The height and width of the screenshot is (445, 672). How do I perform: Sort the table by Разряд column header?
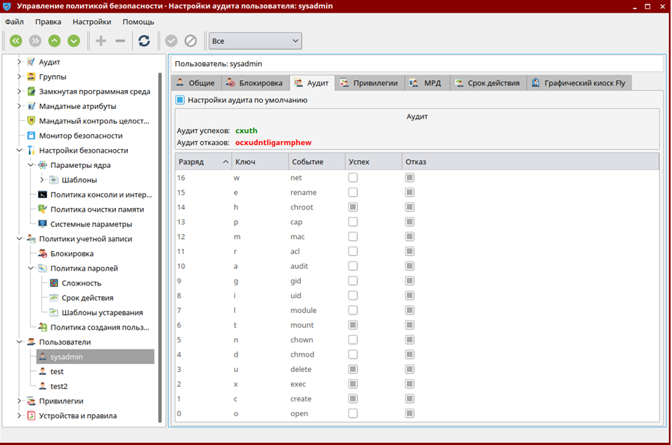click(x=204, y=162)
